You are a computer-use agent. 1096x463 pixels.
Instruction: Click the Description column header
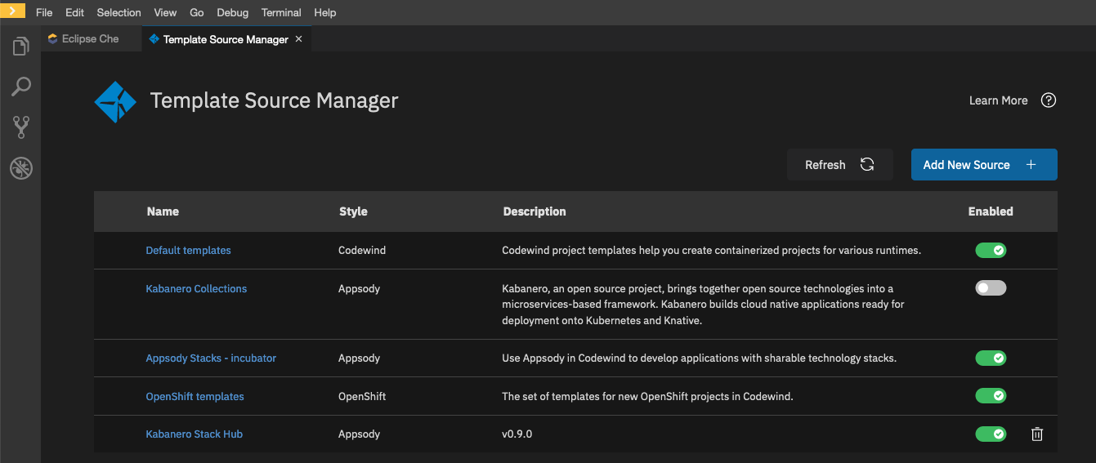535,211
